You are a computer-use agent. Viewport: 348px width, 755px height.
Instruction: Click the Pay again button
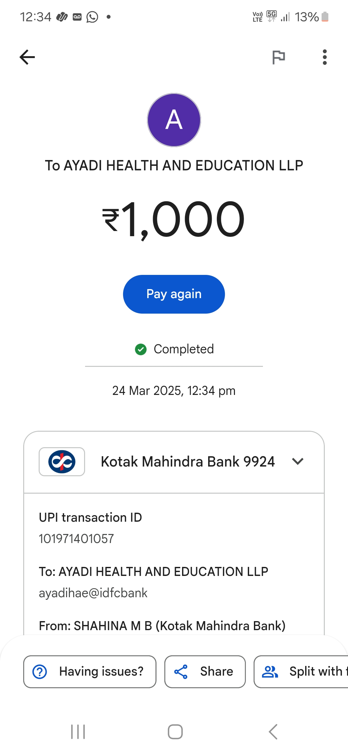point(174,294)
